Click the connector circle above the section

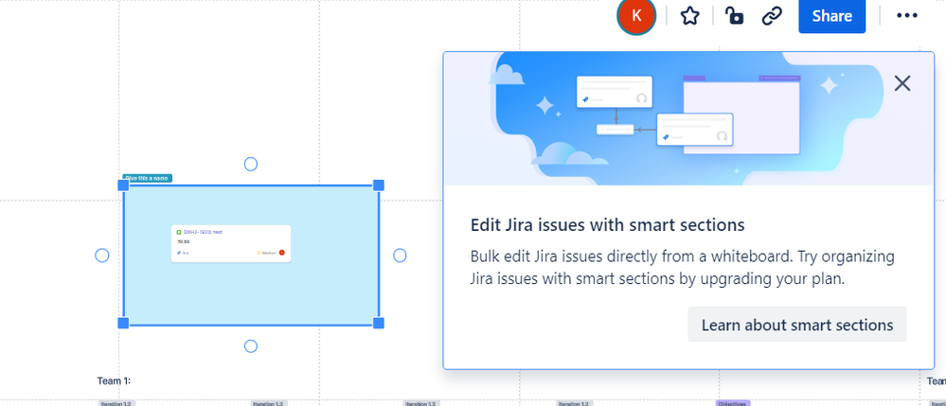[x=250, y=164]
